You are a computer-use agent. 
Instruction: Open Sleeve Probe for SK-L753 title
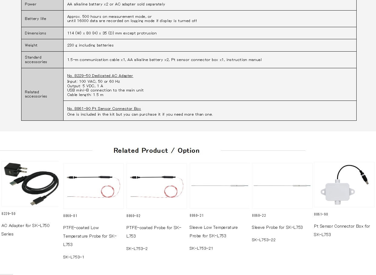[277, 227]
